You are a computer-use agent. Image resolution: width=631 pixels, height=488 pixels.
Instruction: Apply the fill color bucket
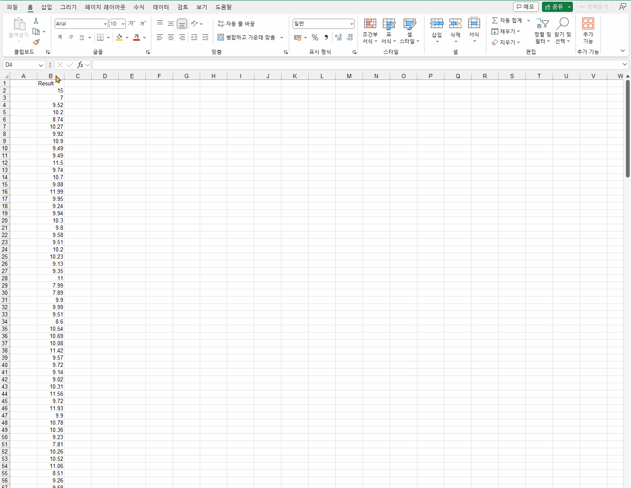coord(120,37)
